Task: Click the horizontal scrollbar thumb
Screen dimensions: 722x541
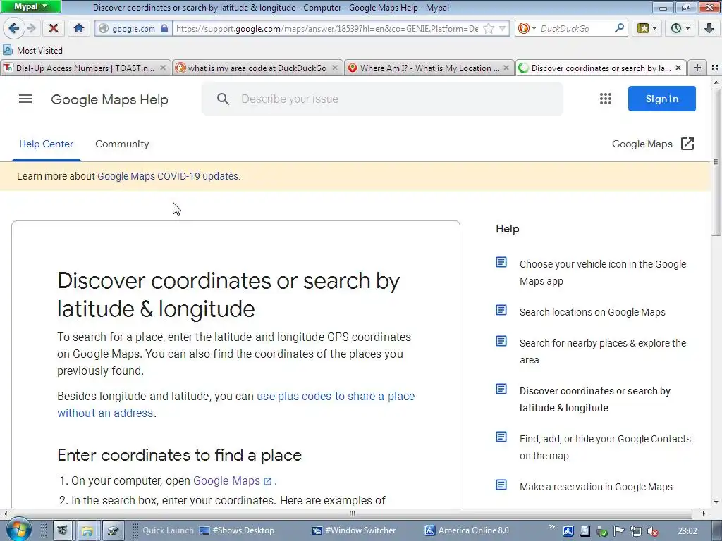Action: tap(353, 514)
